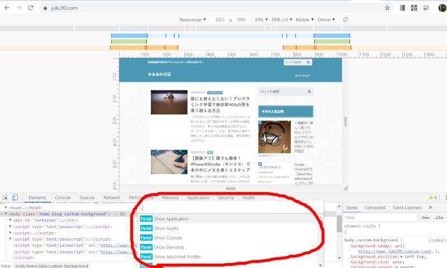Image resolution: width=447 pixels, height=268 pixels.
Task: Reload the page with refresh icon
Action: (x=31, y=8)
